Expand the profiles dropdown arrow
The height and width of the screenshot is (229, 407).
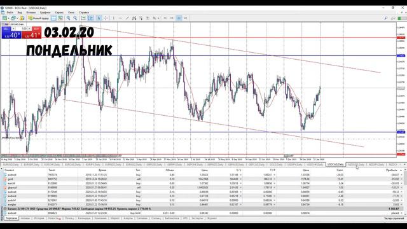pos(17,18)
